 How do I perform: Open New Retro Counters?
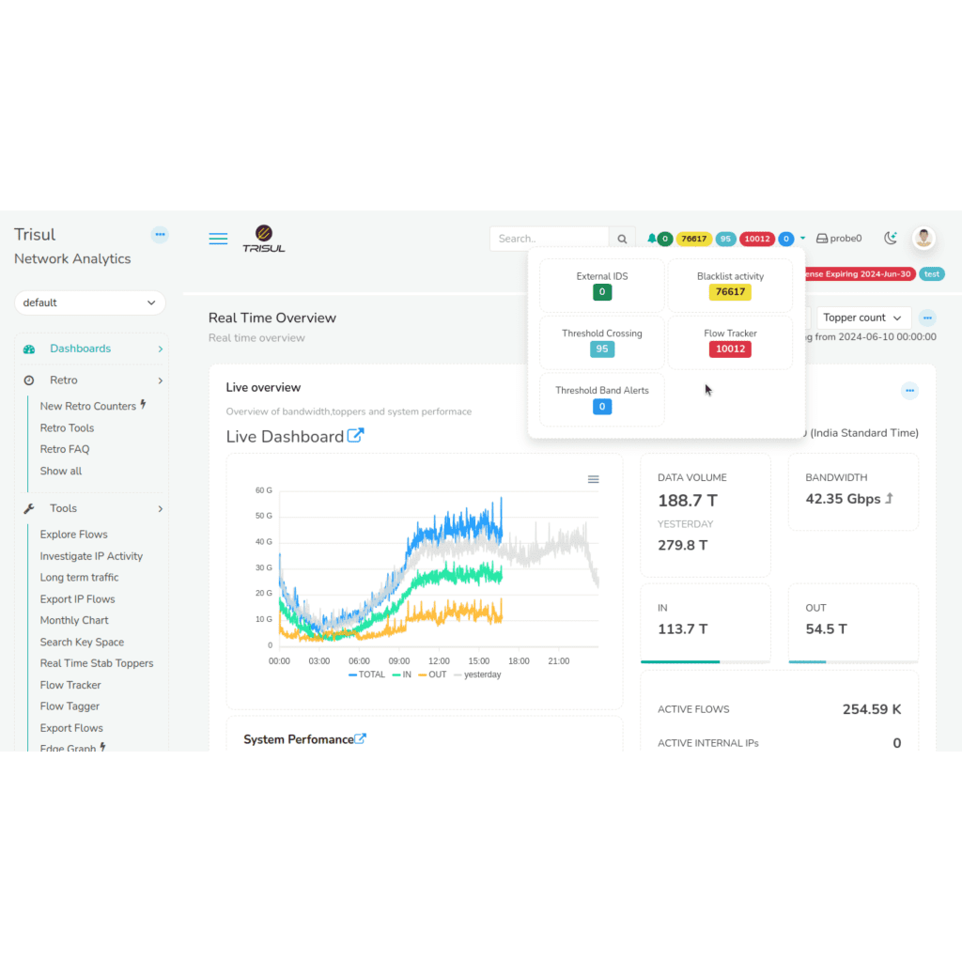click(x=87, y=406)
